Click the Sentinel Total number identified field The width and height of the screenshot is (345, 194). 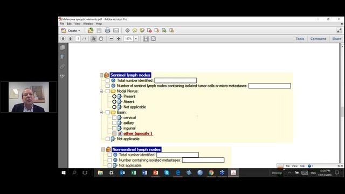tap(176, 80)
